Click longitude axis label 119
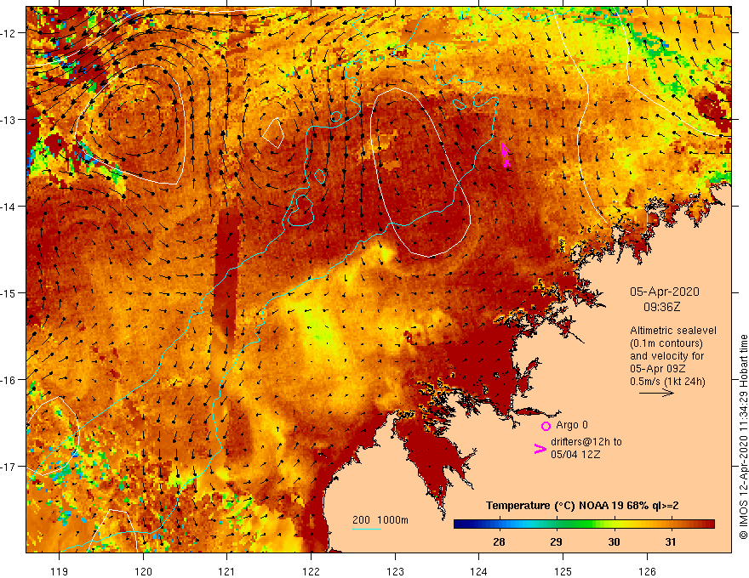Image resolution: width=749 pixels, height=578 pixels. coord(60,571)
